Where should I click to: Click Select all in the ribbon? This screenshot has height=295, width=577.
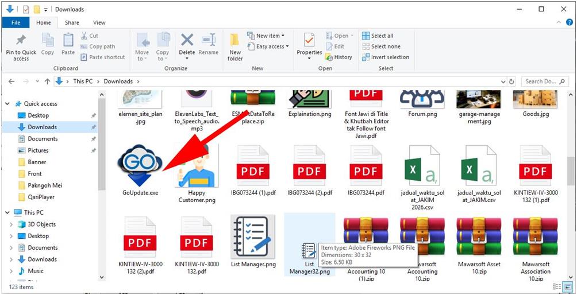click(378, 36)
